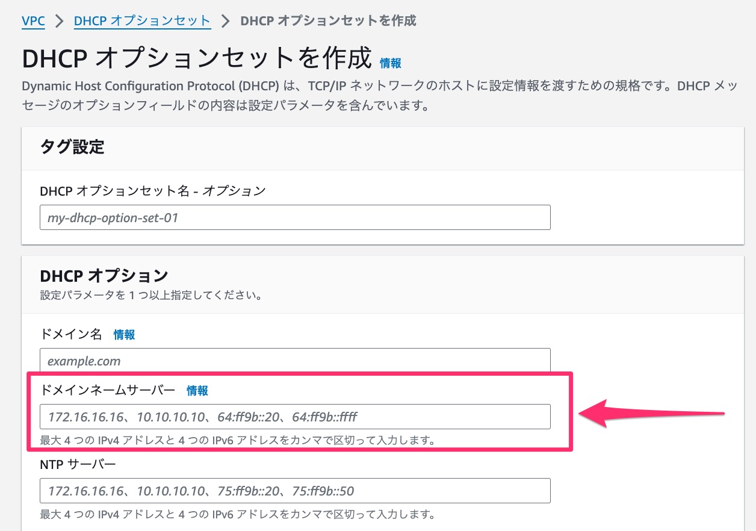Select the highlighted ドメインネームサーバー text box
This screenshot has width=756, height=531.
[x=295, y=416]
